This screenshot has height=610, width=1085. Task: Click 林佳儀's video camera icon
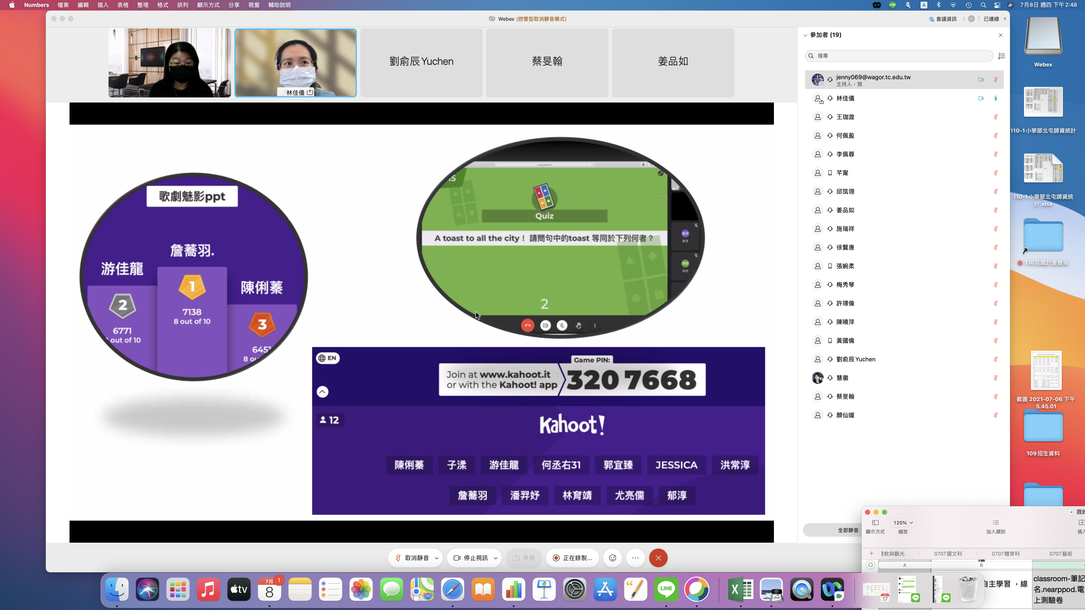(981, 98)
